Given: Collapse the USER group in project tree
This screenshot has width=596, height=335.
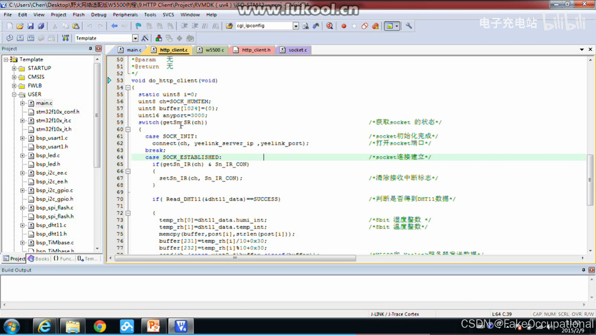Looking at the screenshot, I should [14, 95].
